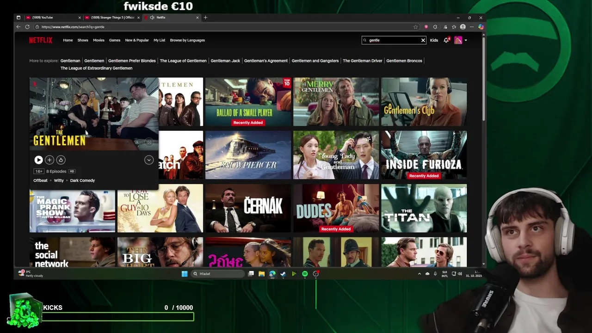Open My List page
Image resolution: width=592 pixels, height=333 pixels.
(x=159, y=40)
